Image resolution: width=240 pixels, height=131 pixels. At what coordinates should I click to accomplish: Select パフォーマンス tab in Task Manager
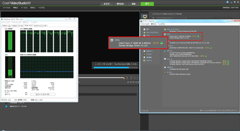coord(28,26)
